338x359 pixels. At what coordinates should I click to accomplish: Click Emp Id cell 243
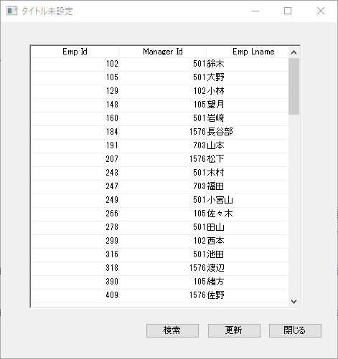[x=75, y=173]
